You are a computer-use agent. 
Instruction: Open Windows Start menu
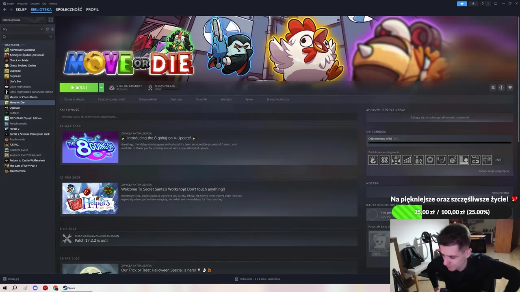click(5, 288)
